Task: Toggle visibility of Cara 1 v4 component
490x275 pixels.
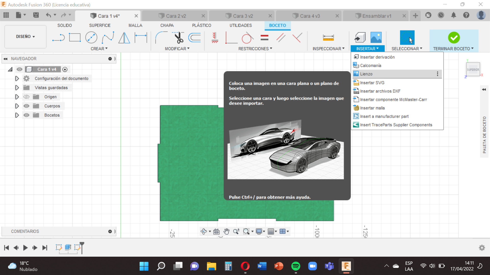Action: point(19,69)
